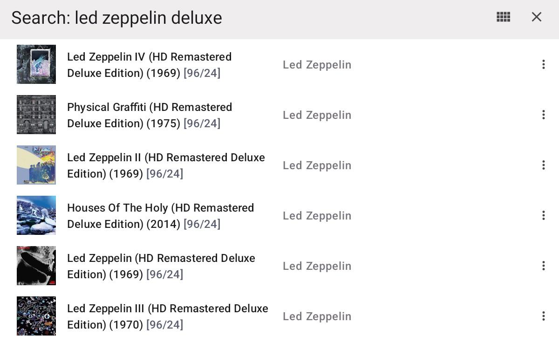Open Houses Of The Holy cover art
559x343 pixels.
(36, 215)
